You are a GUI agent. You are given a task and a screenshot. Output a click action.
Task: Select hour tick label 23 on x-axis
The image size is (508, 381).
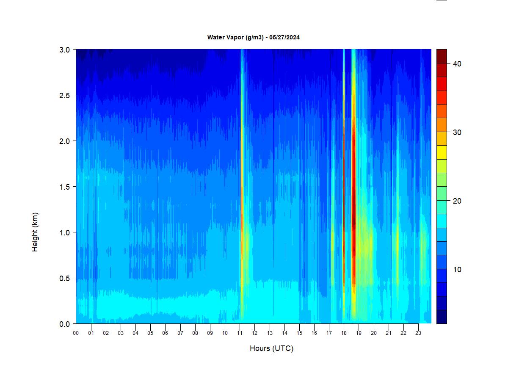coord(418,333)
